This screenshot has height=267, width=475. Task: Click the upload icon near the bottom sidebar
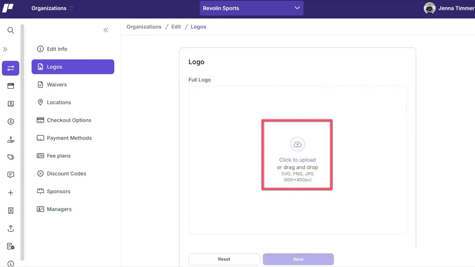(10, 228)
